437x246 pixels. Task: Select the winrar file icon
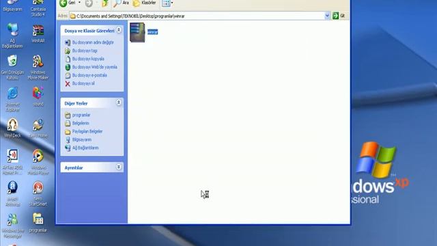pyautogui.click(x=137, y=32)
